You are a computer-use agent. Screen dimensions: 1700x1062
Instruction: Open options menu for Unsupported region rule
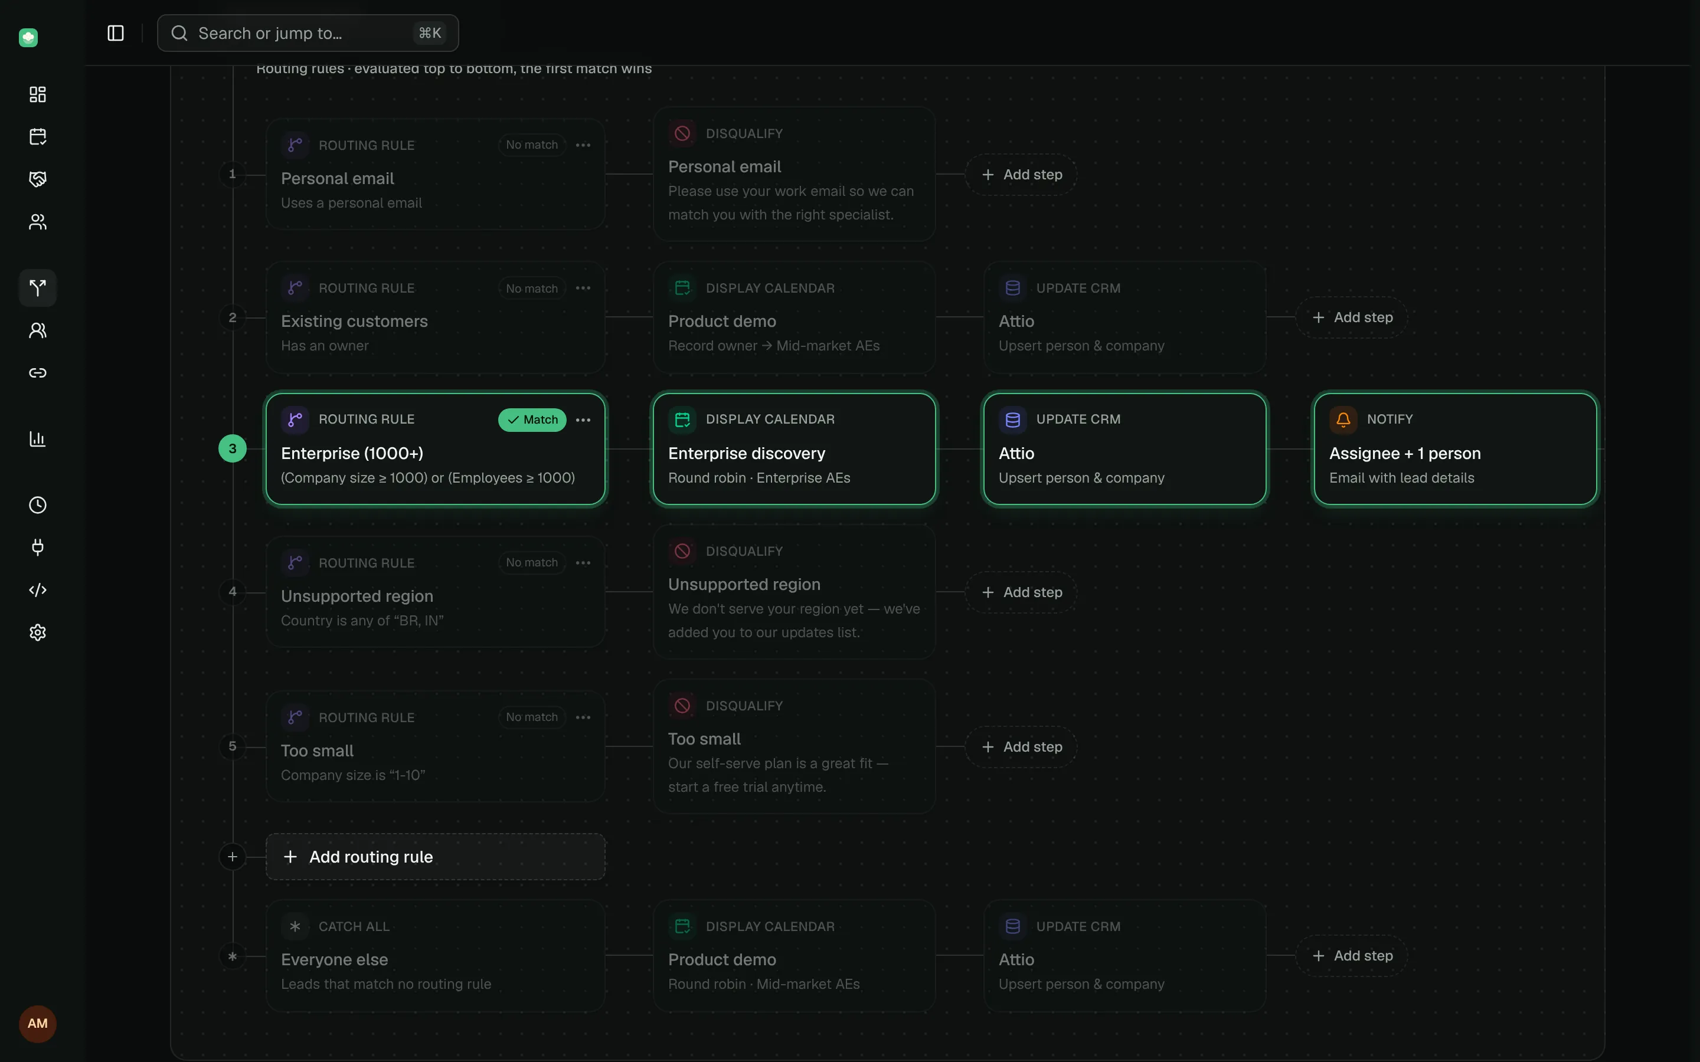point(583,563)
